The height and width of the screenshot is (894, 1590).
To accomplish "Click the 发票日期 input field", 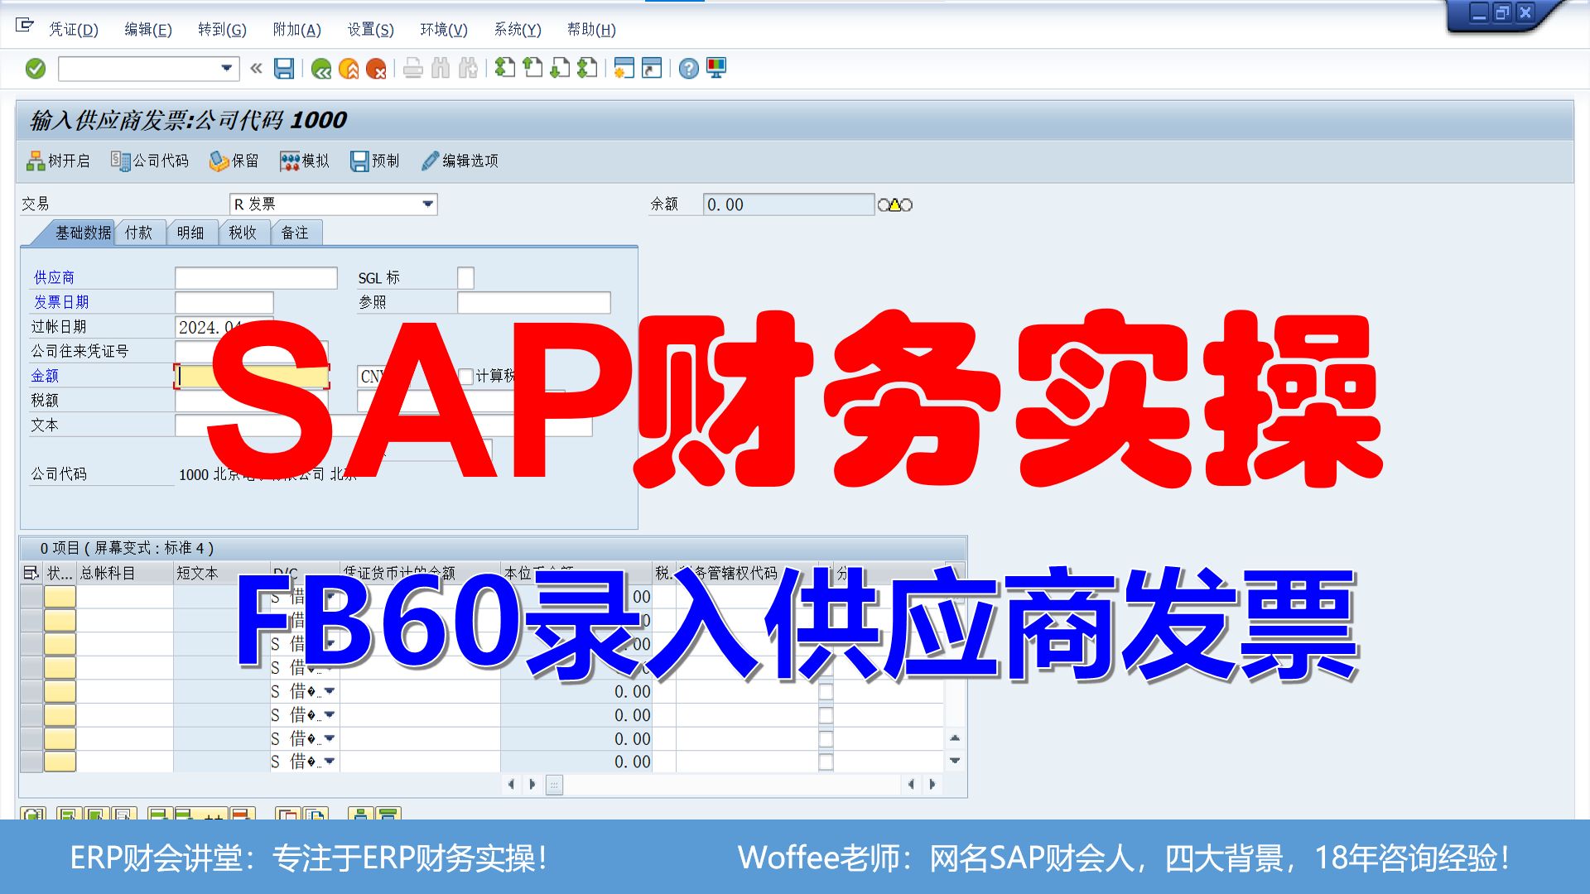I will 224,302.
